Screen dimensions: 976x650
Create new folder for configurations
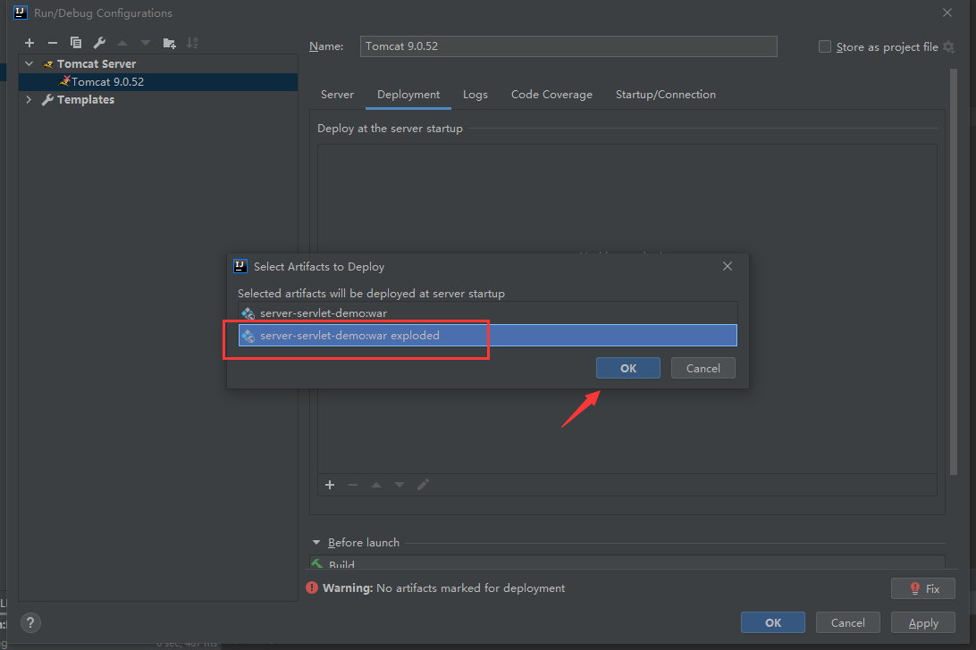169,43
